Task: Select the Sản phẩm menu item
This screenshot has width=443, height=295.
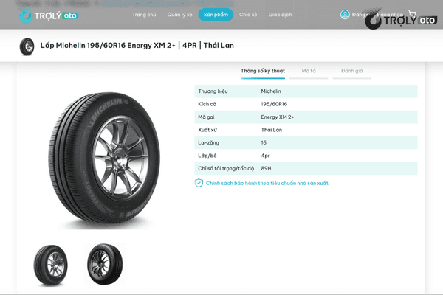Action: [216, 15]
